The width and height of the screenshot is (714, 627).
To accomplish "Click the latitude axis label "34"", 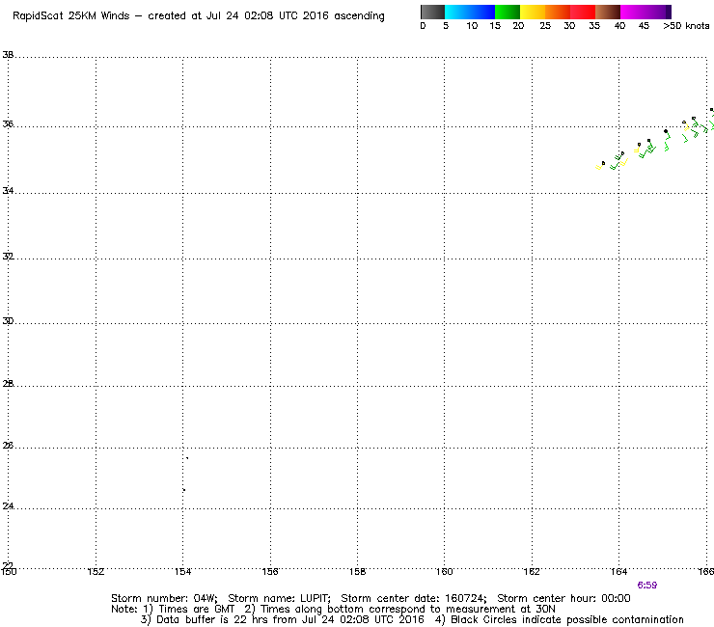I will [x=8, y=190].
